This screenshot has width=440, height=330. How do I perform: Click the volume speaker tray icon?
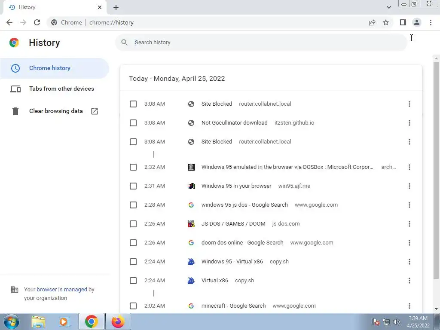click(x=397, y=322)
